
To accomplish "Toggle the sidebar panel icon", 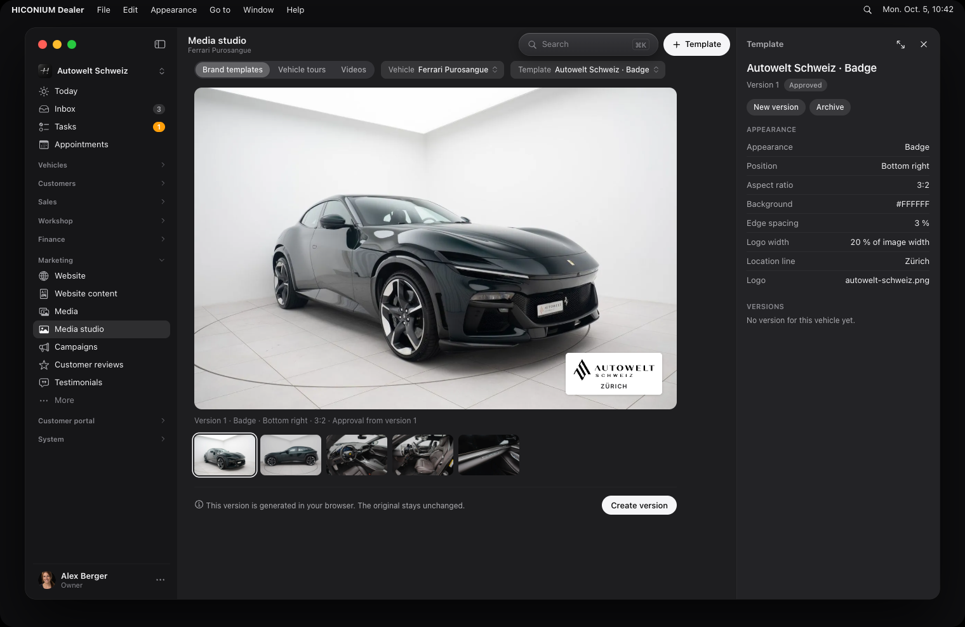I will [x=160, y=44].
